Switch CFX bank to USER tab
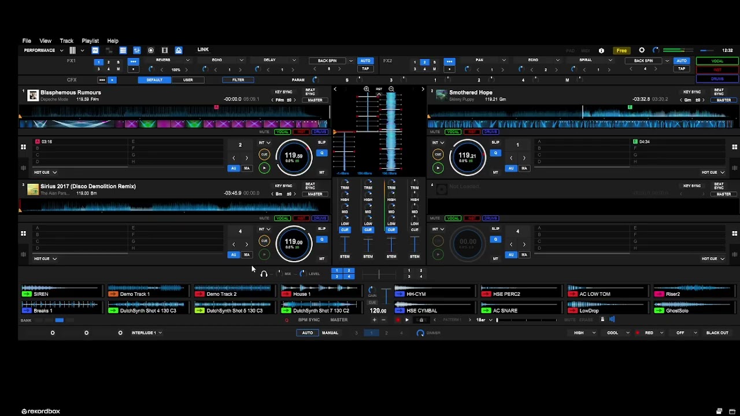The width and height of the screenshot is (740, 416). click(x=188, y=80)
